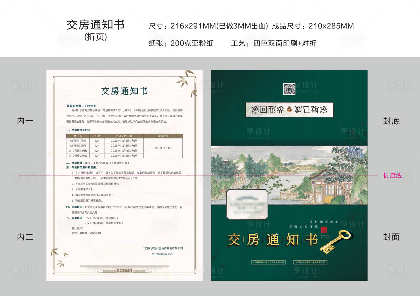Select table header 户数
420x296 pixels.
pos(97,136)
